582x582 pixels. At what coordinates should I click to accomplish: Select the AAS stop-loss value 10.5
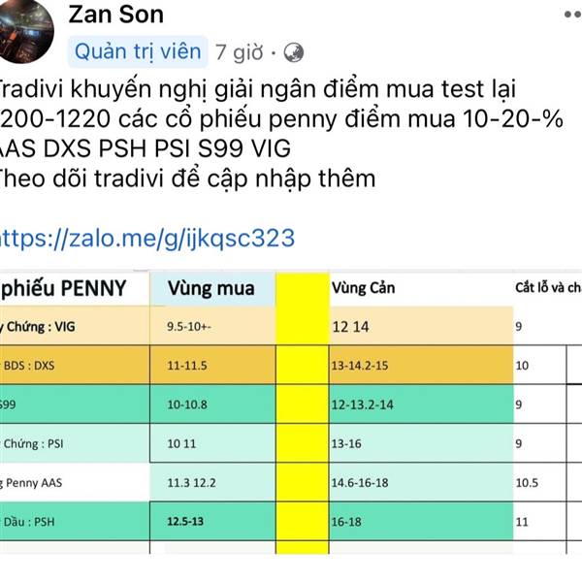[x=527, y=482]
